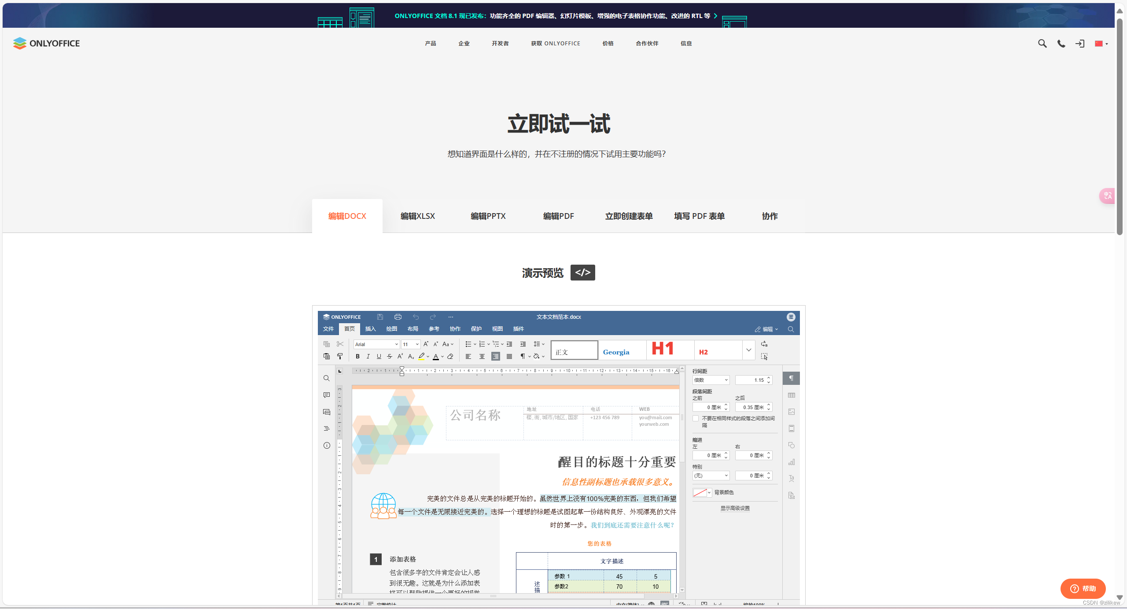Open website search magnifier icon

tap(1042, 43)
